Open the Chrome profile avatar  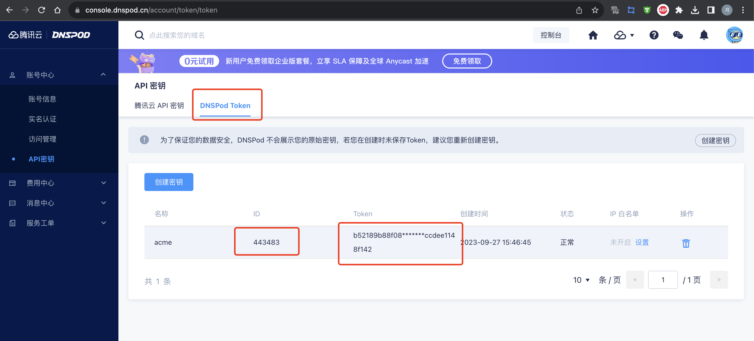727,10
